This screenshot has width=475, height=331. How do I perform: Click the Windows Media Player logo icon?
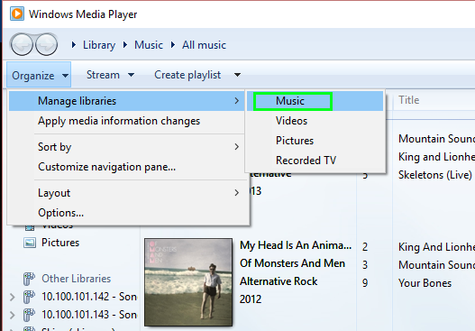tap(17, 14)
